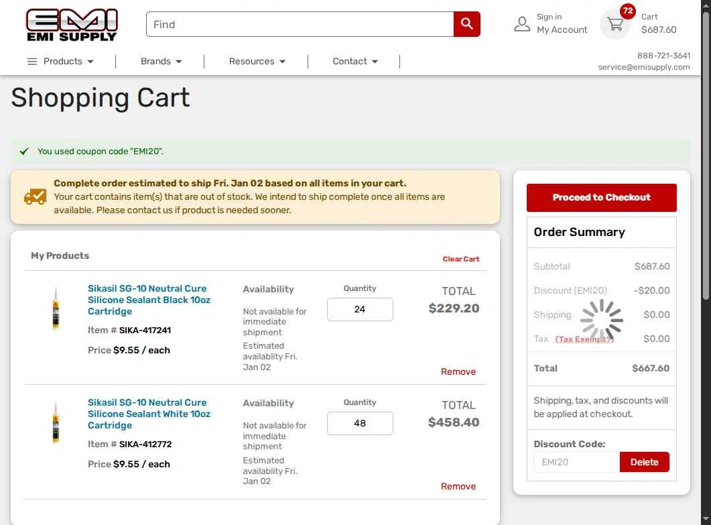Viewport: 711px width, 525px height.
Task: Delete the EMI20 discount code
Action: tap(645, 462)
